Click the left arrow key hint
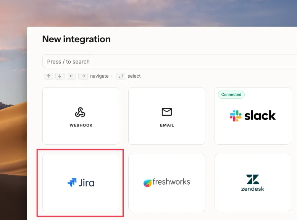This screenshot has width=297, height=220. click(71, 76)
